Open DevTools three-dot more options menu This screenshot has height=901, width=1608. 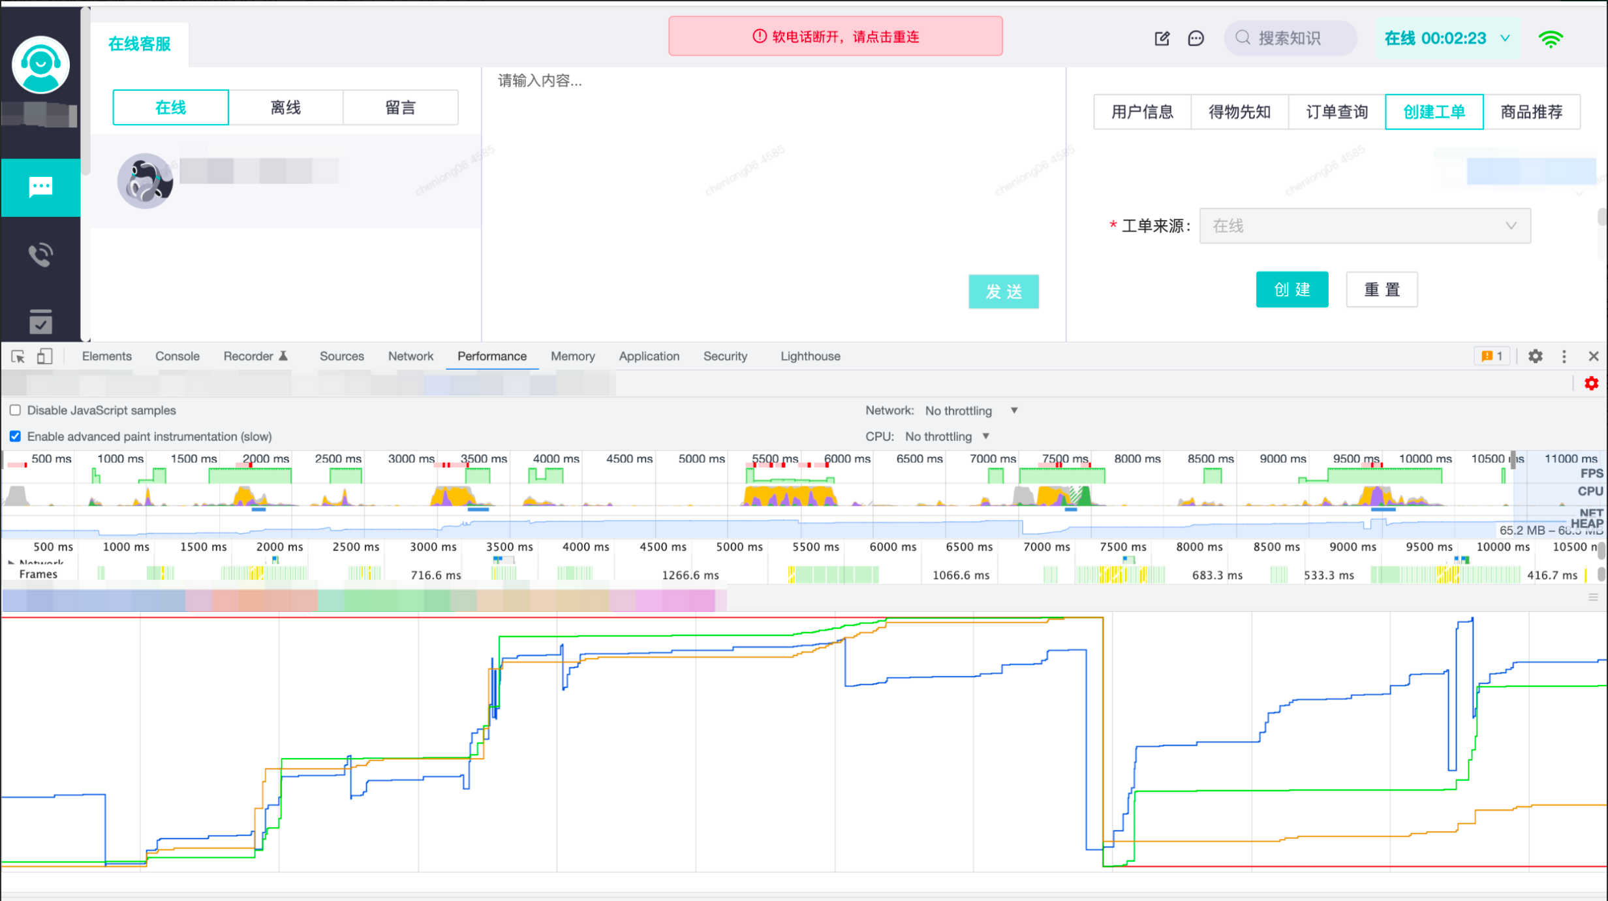tap(1564, 356)
